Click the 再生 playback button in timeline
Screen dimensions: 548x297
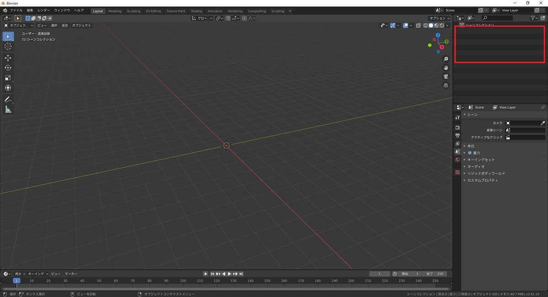(20, 274)
